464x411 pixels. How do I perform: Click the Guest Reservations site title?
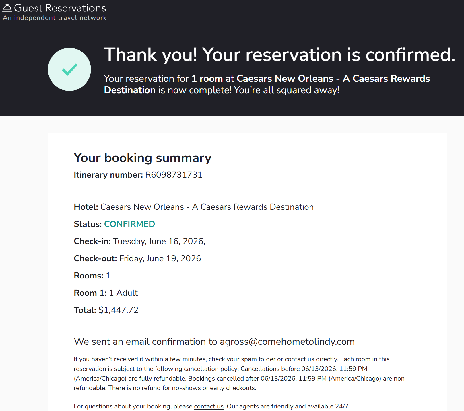60,8
